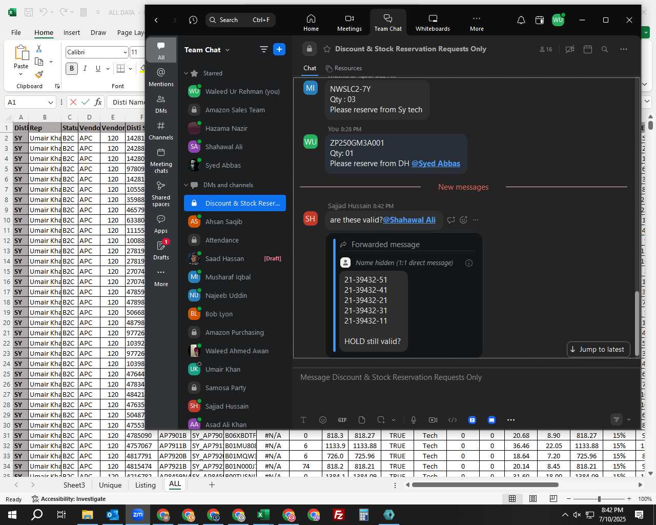Switch Excel to Normal view
Image resolution: width=656 pixels, height=525 pixels.
coord(512,499)
